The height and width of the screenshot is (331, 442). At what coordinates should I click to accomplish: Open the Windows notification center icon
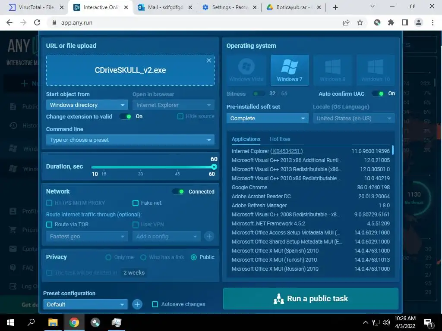(x=428, y=322)
